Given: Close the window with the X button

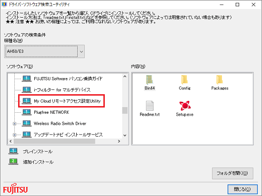Looking at the screenshot, I should tap(253, 5).
